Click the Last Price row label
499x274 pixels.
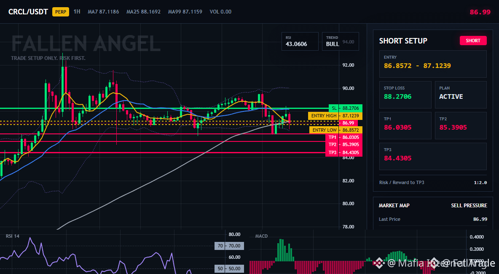click(389, 219)
